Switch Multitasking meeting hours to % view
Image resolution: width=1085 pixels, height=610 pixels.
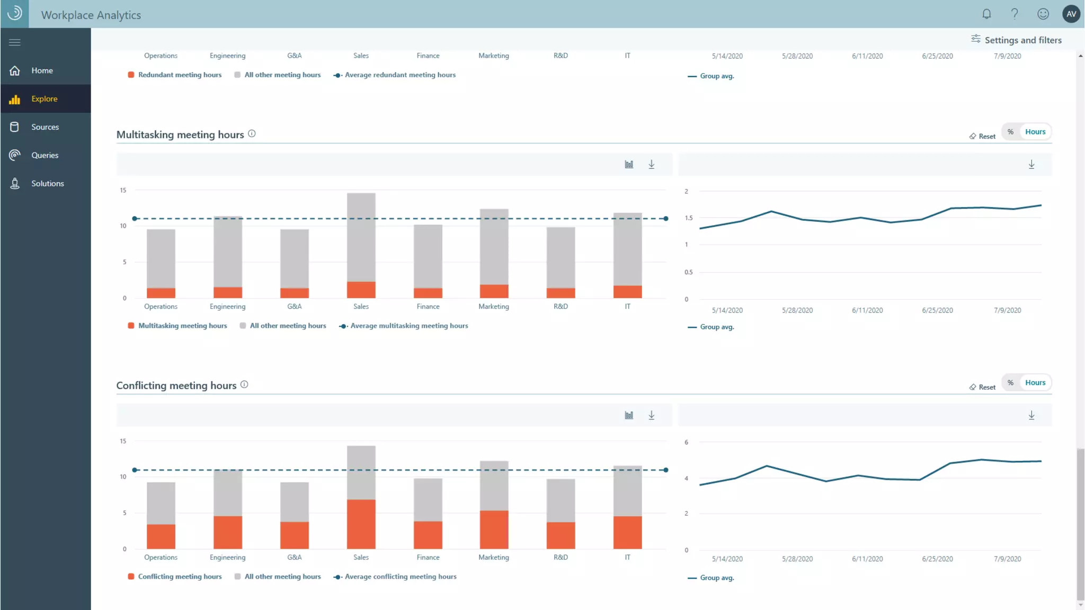1011,132
